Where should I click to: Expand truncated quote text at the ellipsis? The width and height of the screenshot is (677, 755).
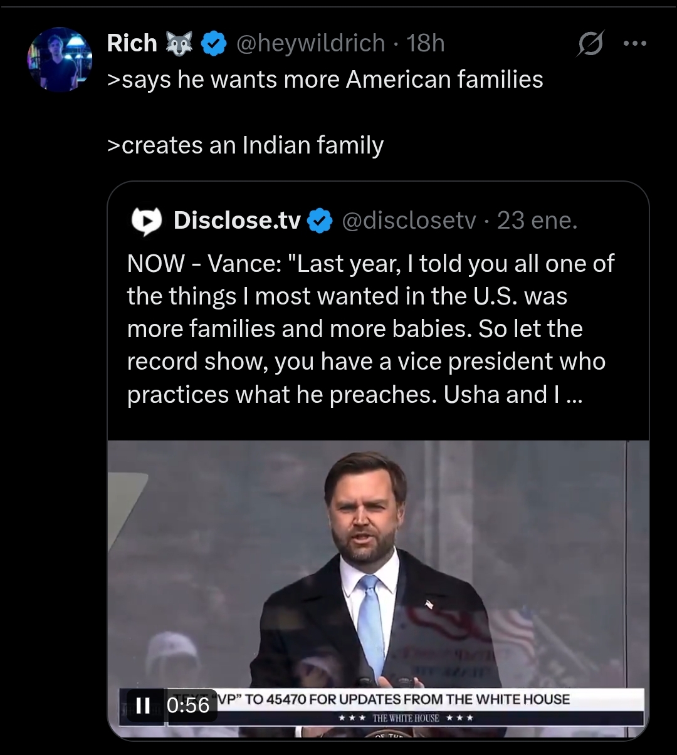[574, 395]
